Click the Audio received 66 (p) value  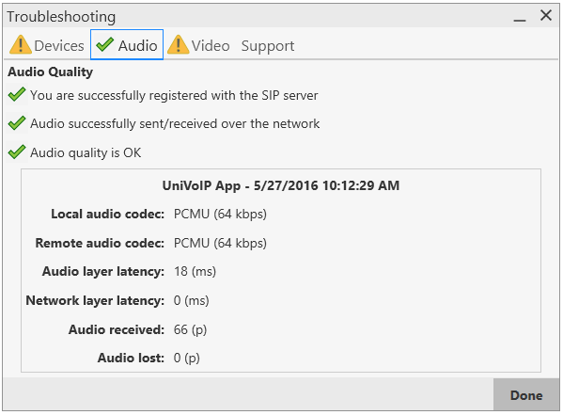(x=190, y=329)
